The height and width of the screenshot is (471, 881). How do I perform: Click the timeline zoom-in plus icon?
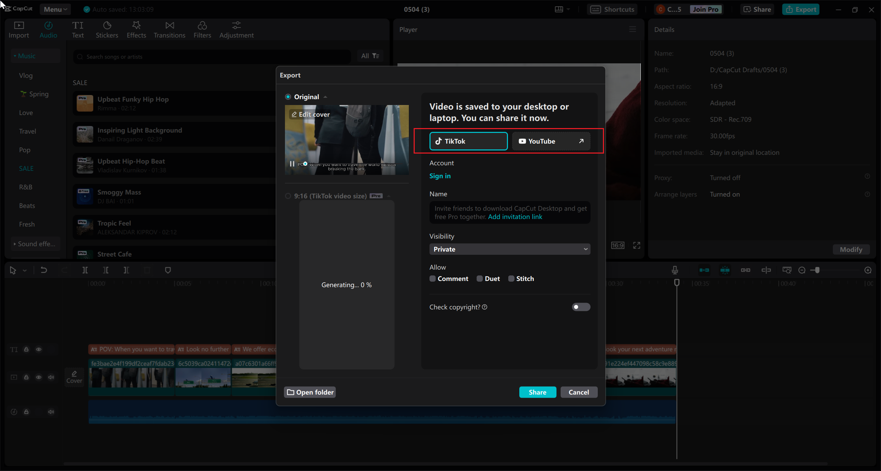coord(868,270)
